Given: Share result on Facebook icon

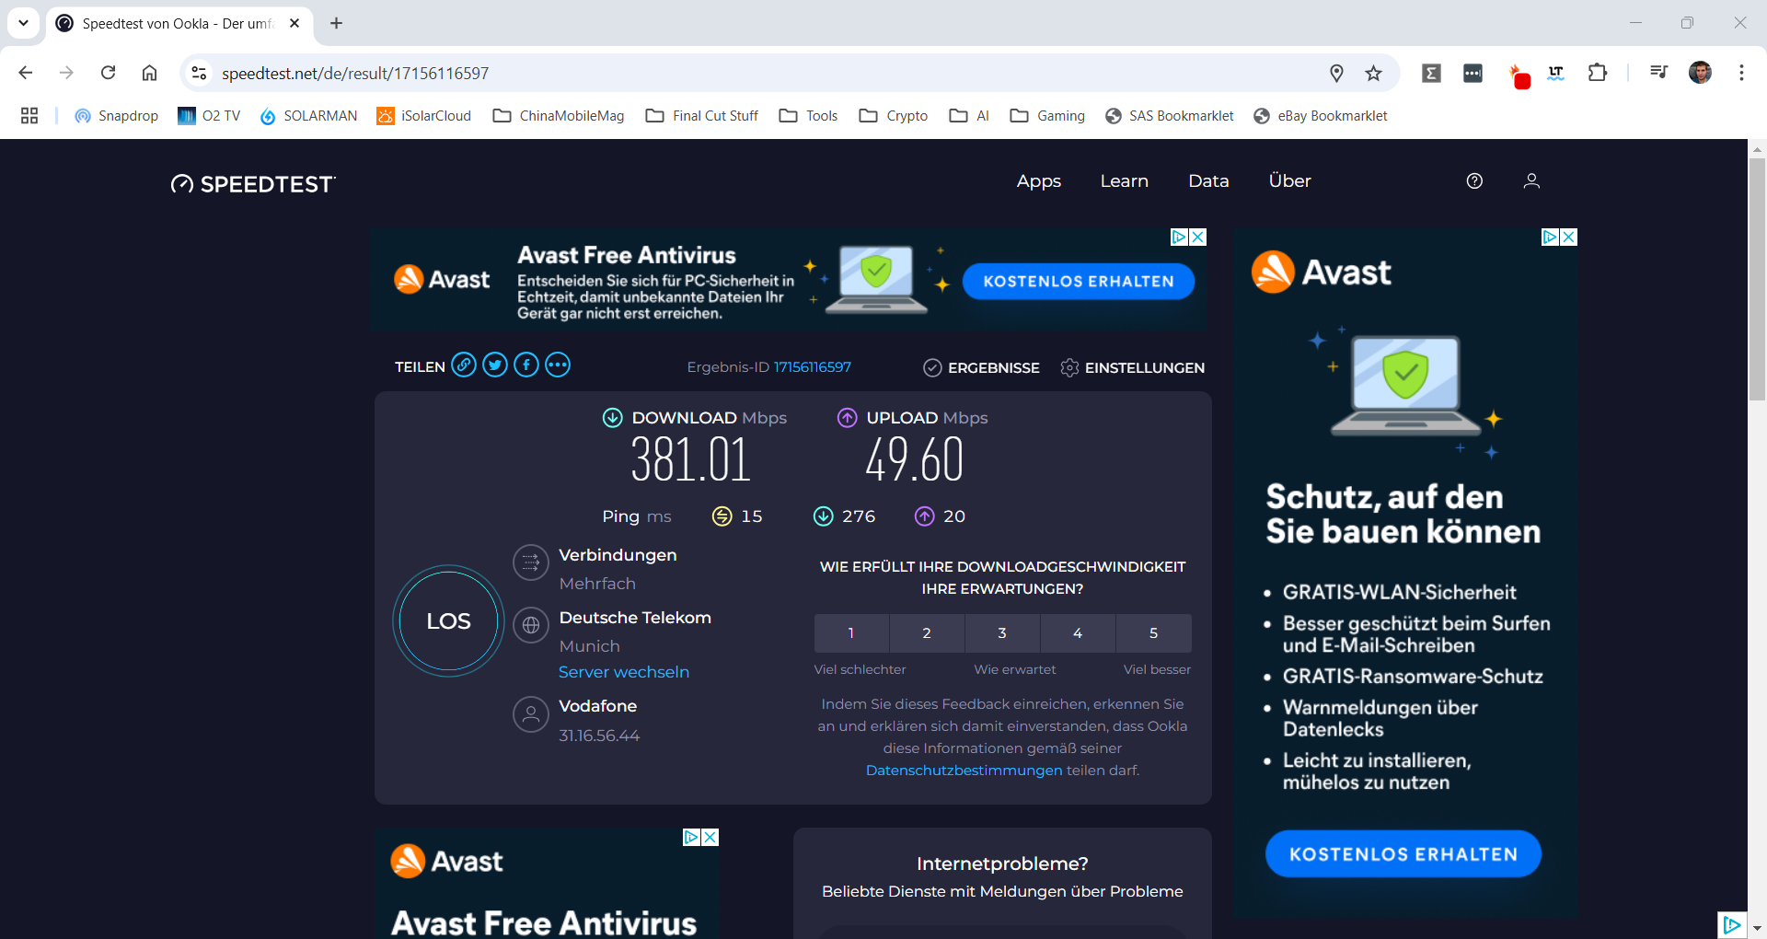Looking at the screenshot, I should (x=526, y=365).
